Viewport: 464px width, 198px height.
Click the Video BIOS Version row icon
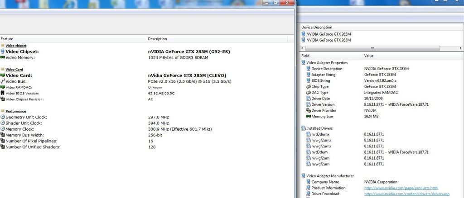(x=2, y=93)
